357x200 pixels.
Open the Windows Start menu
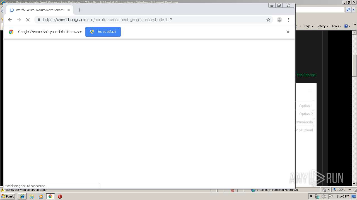[x=8, y=196]
